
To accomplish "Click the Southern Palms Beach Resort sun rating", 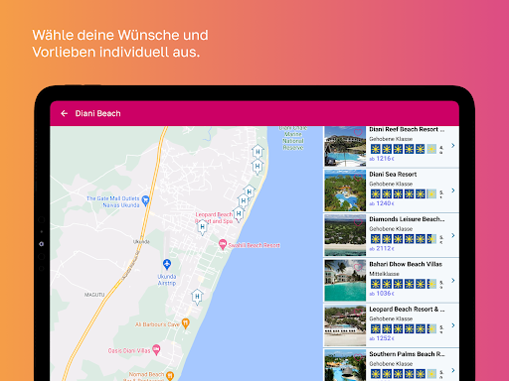I will point(404,374).
